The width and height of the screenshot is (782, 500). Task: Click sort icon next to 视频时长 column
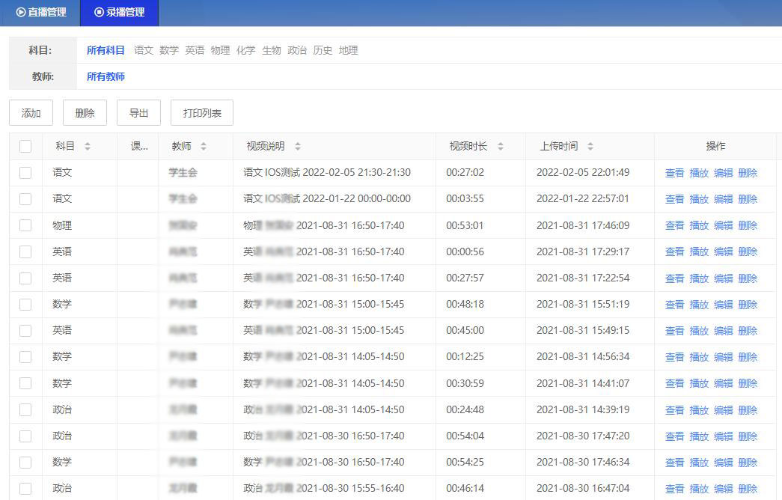[x=501, y=147]
